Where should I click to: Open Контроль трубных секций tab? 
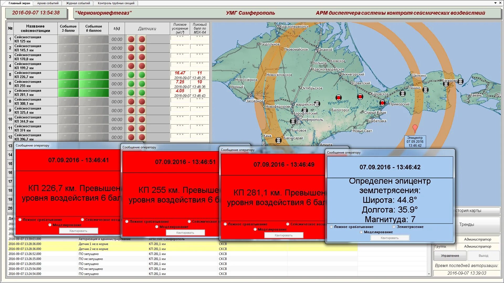pos(116,3)
